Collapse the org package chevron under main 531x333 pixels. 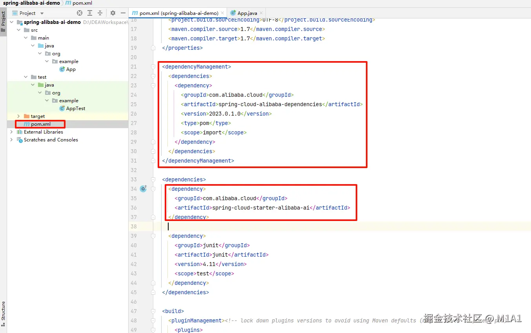click(40, 54)
